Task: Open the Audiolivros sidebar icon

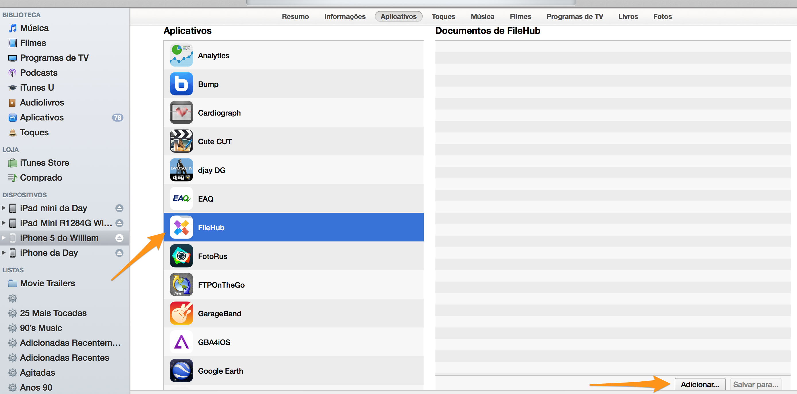Action: coord(12,103)
